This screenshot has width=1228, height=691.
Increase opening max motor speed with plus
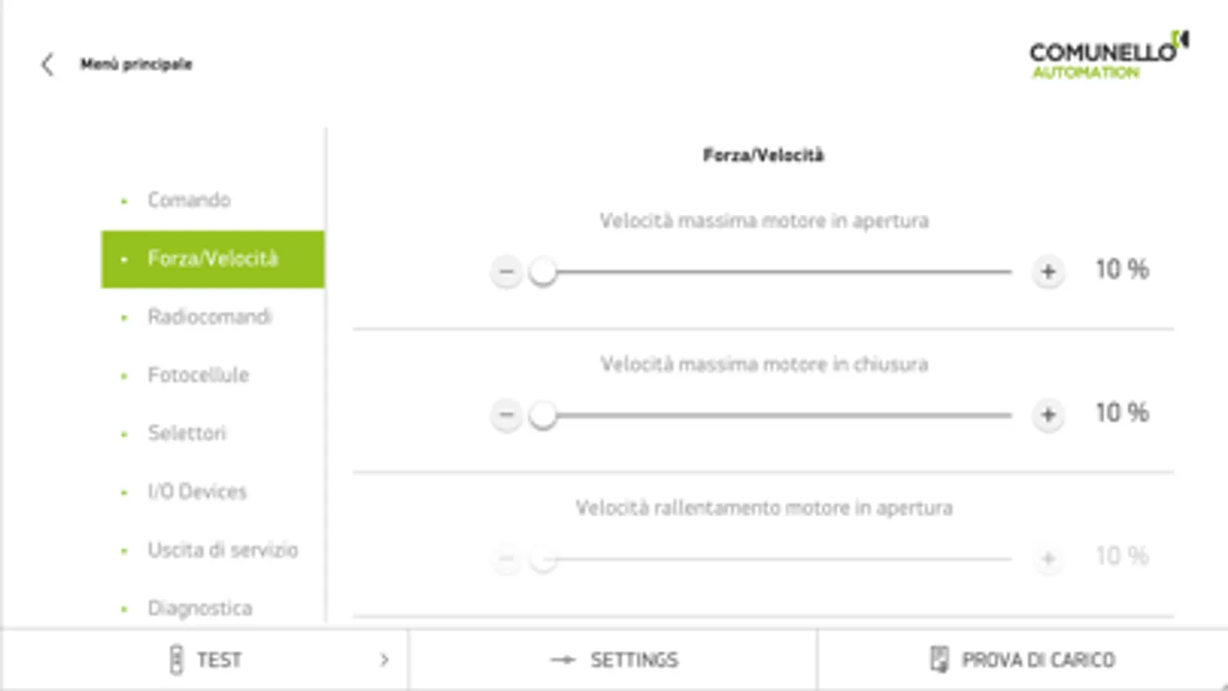(x=1048, y=272)
